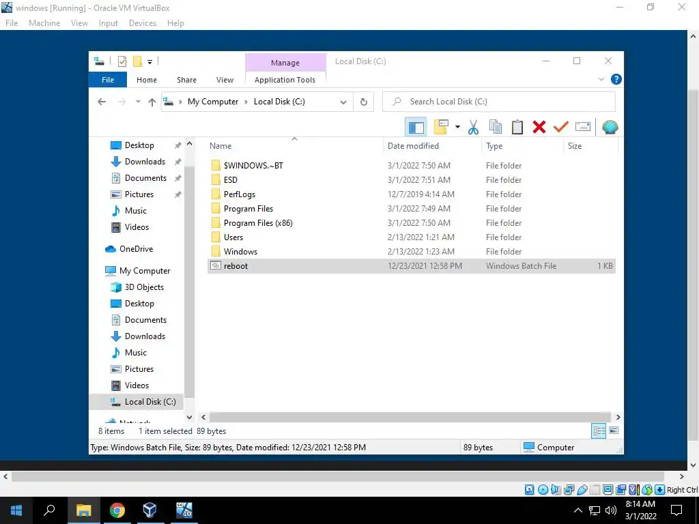
Task: Open the VirtualBox Devices menu
Action: tap(143, 23)
